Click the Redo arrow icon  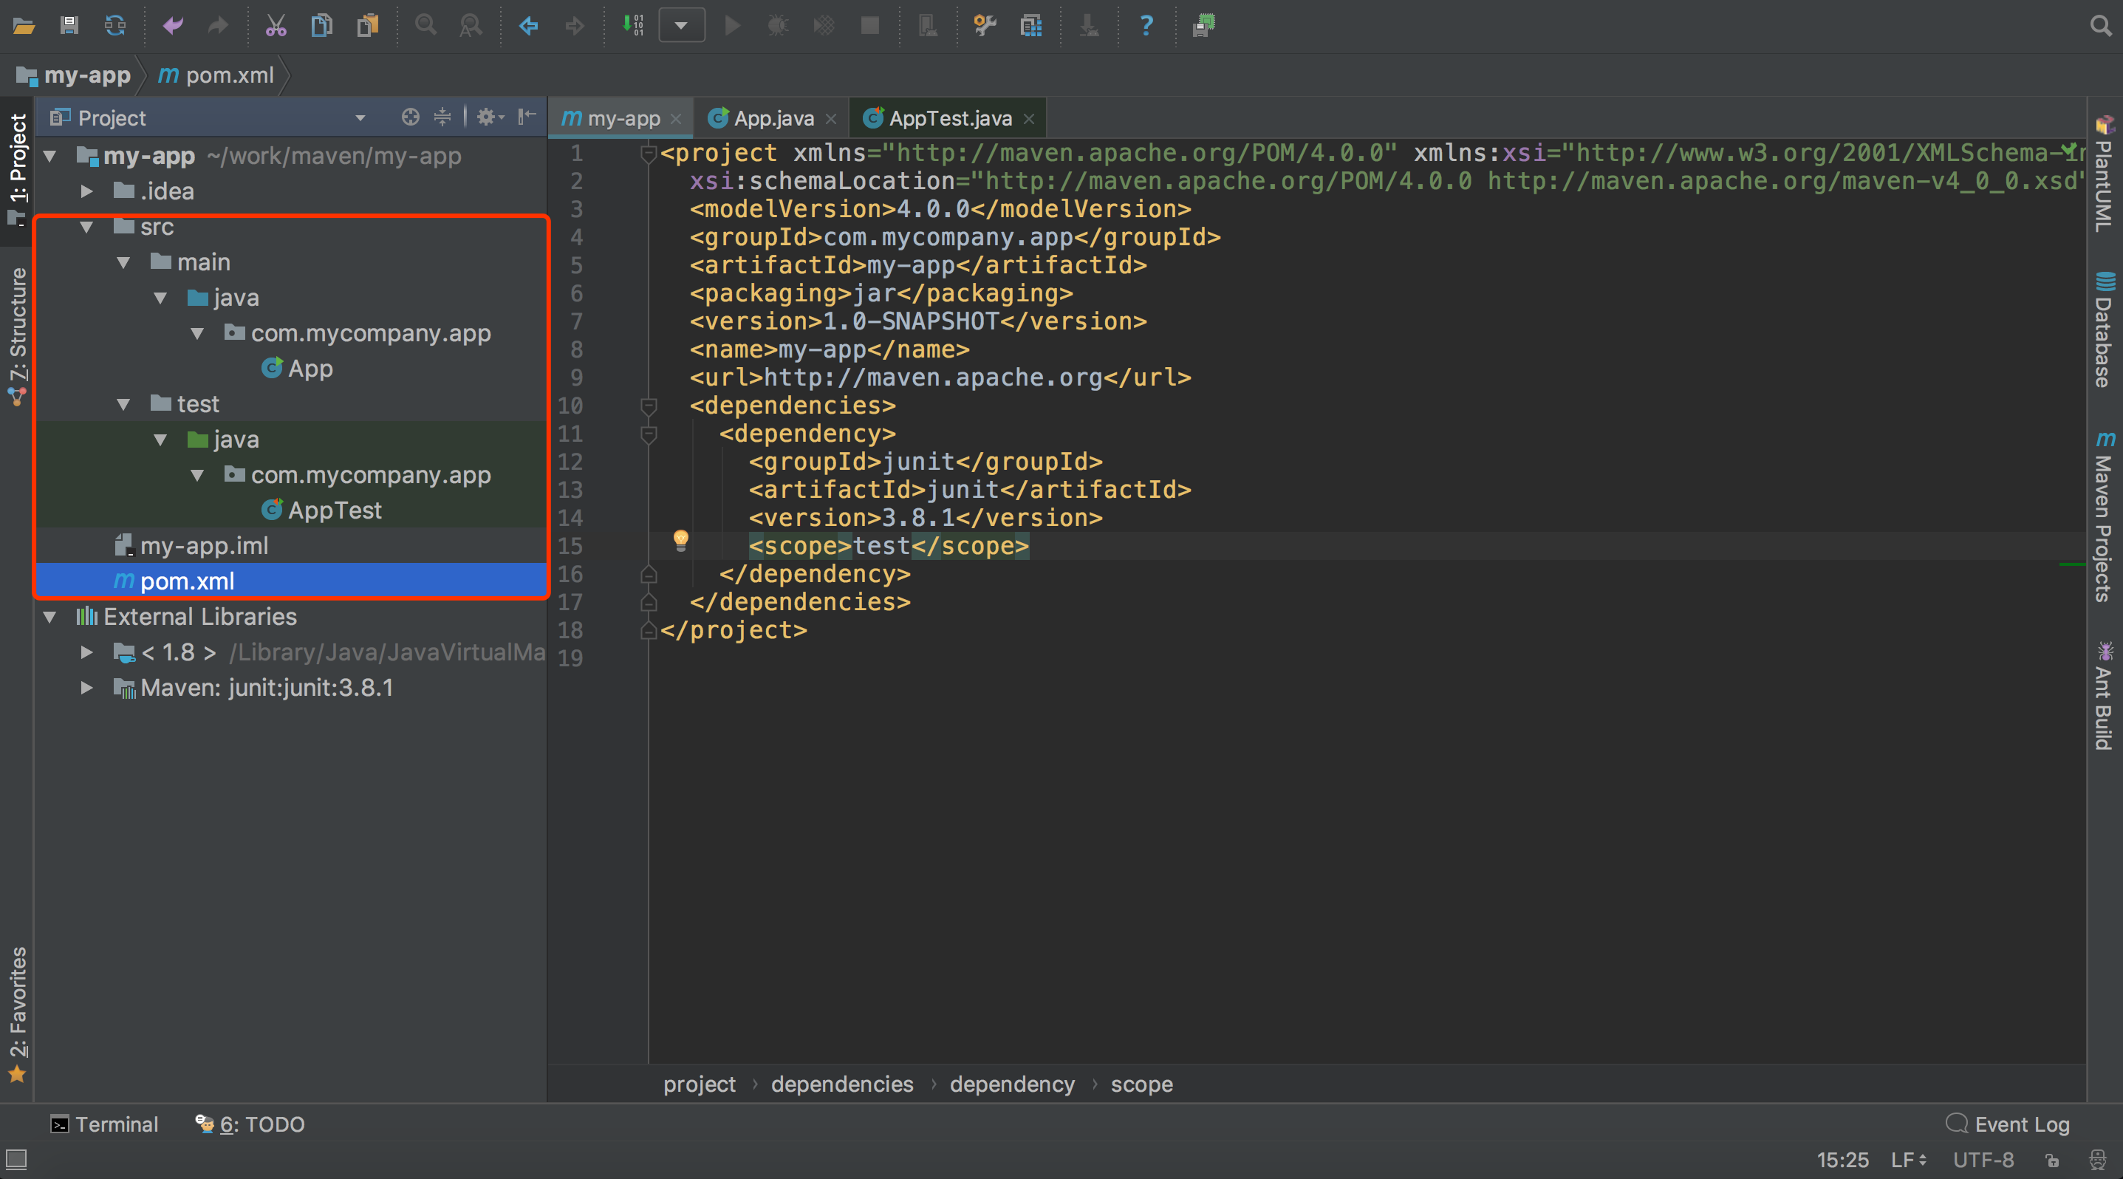click(x=218, y=26)
